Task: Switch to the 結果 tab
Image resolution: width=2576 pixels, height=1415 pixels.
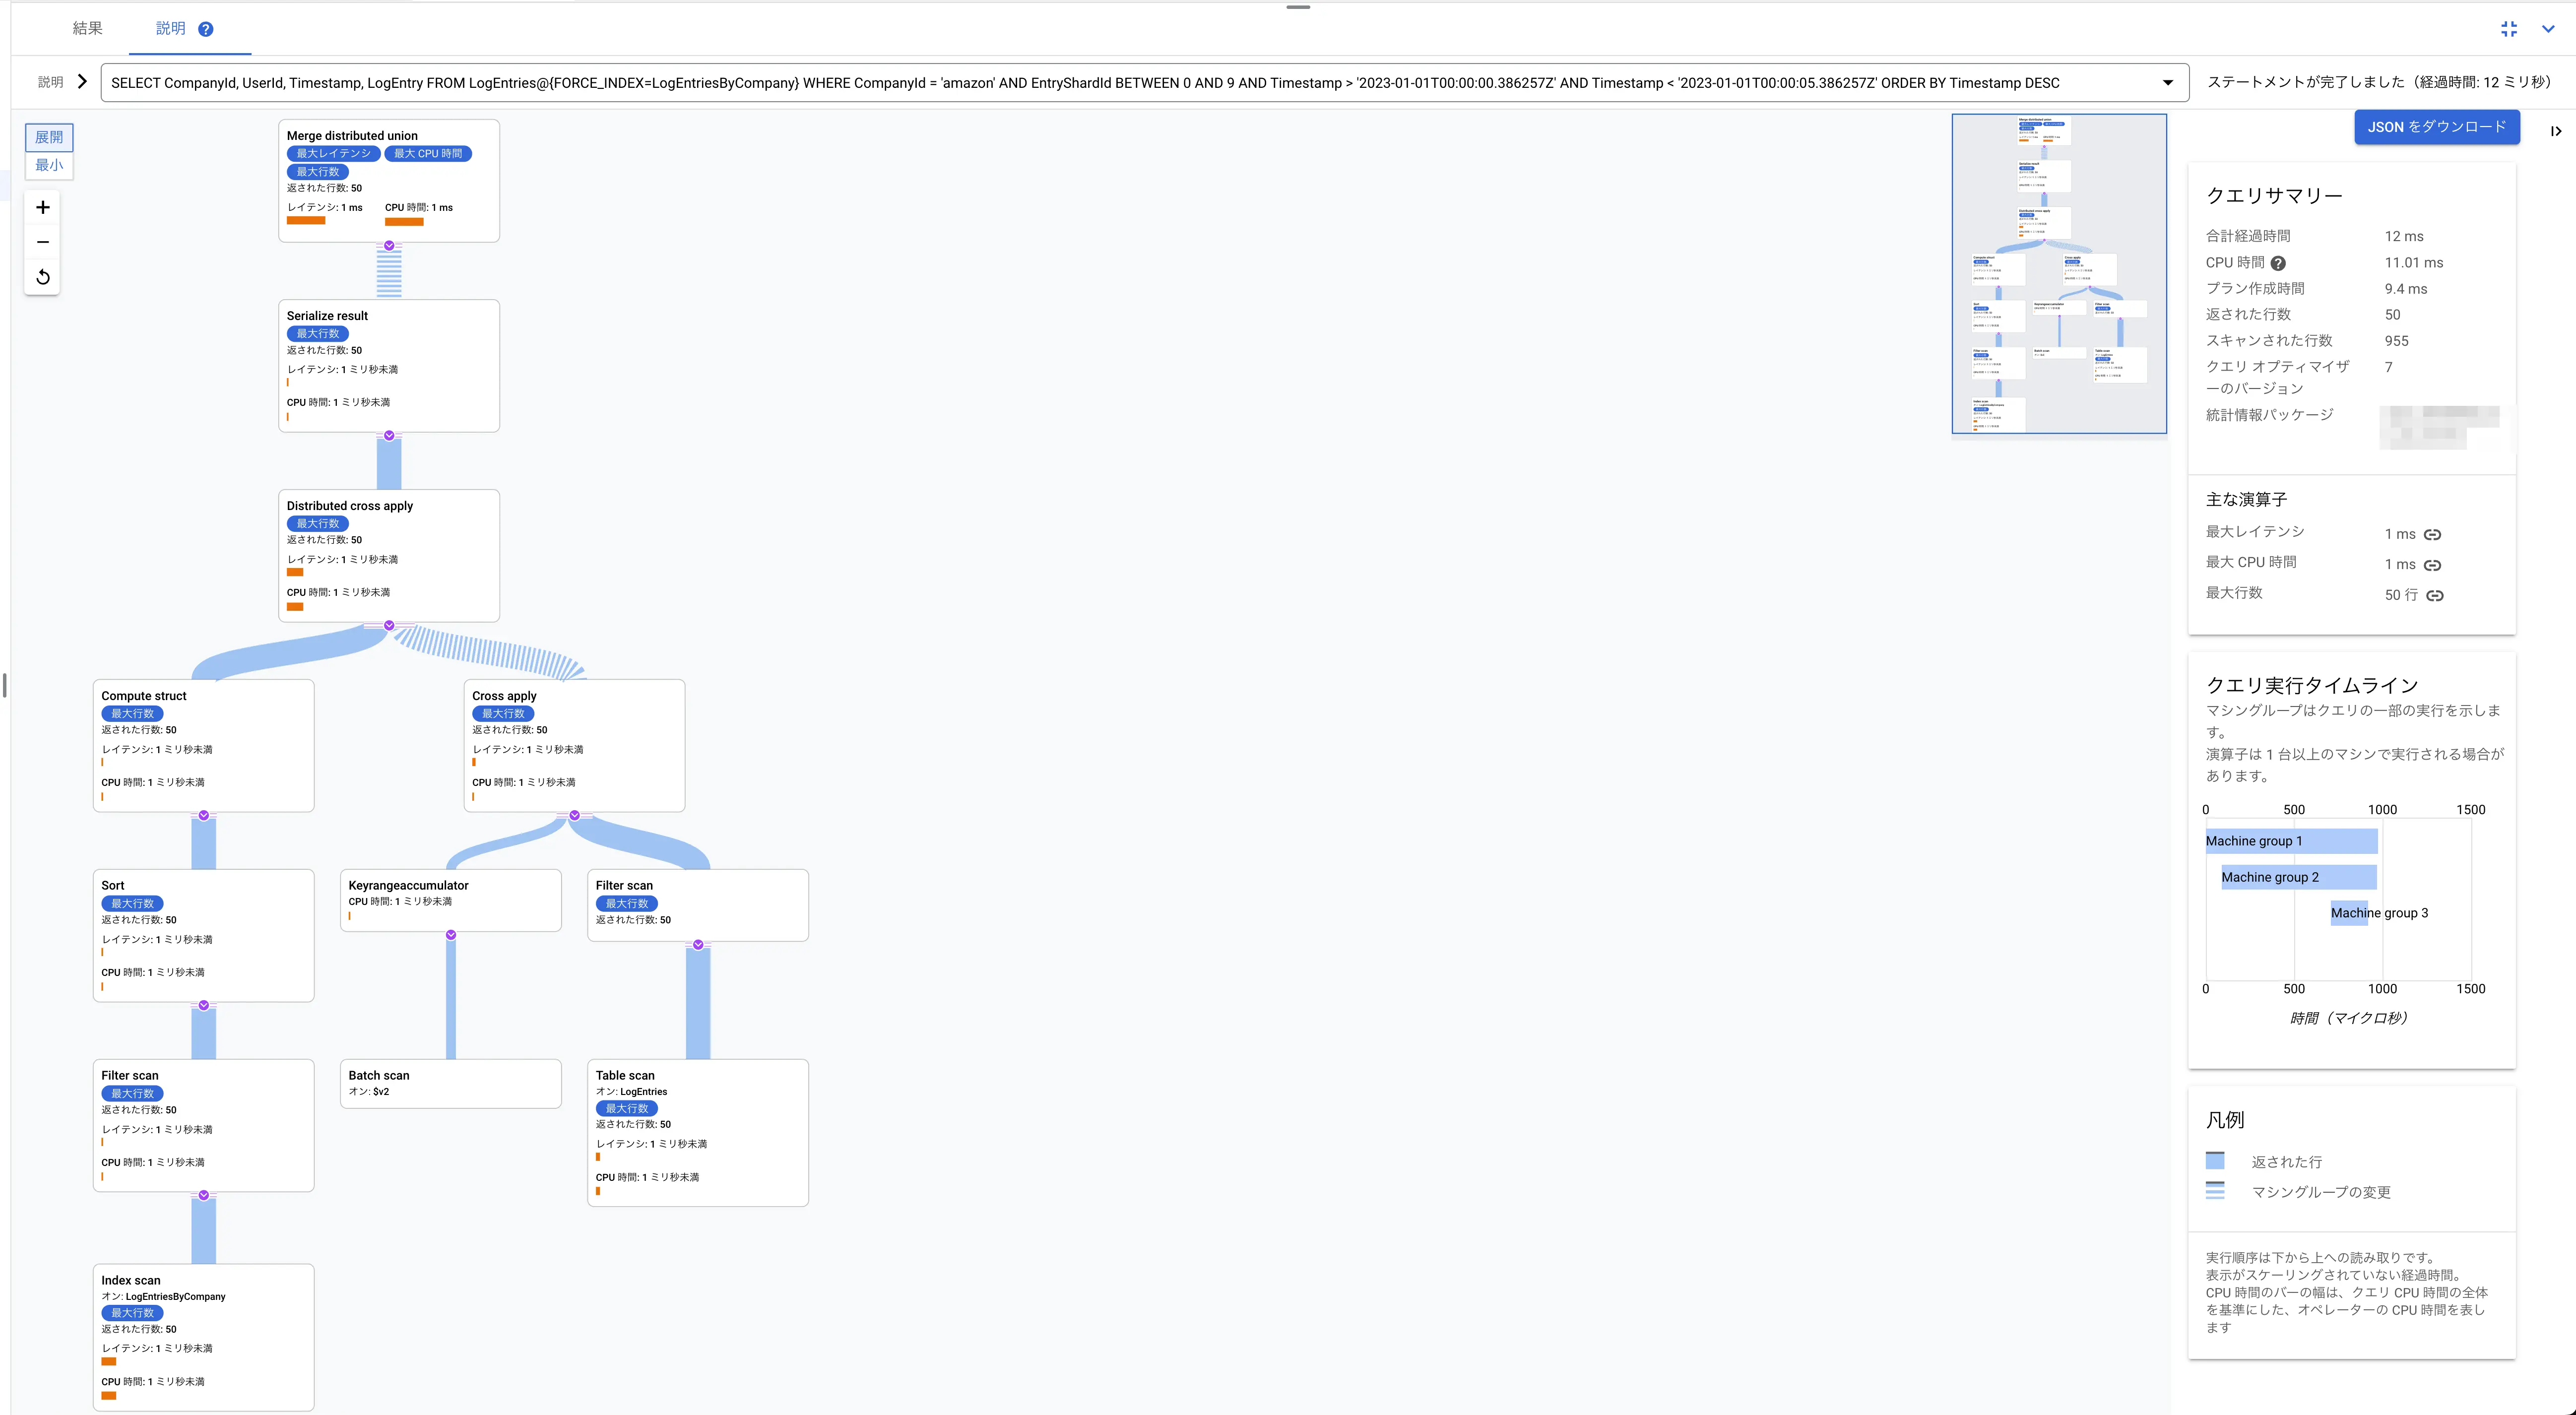Action: click(x=87, y=29)
